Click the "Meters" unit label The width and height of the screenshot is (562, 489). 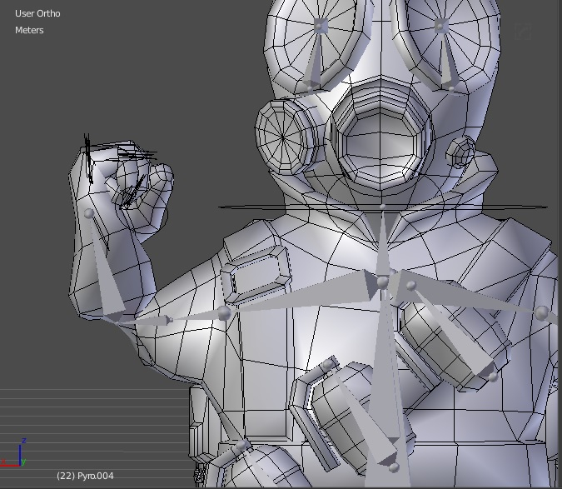click(x=29, y=30)
